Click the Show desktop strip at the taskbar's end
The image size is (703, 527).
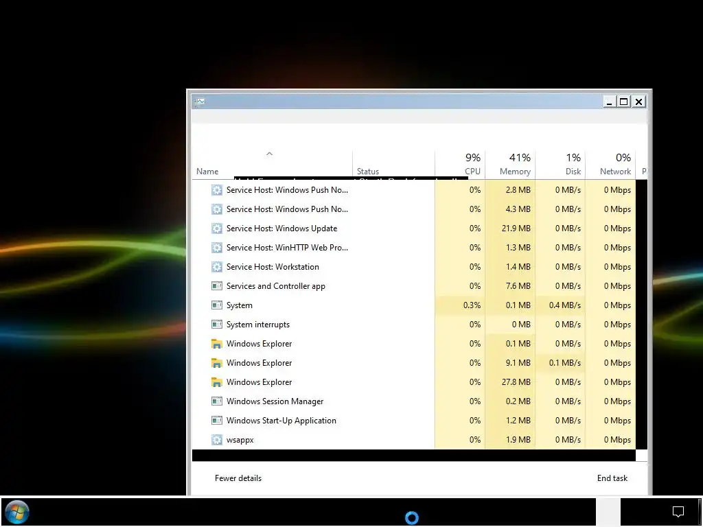pos(700,512)
